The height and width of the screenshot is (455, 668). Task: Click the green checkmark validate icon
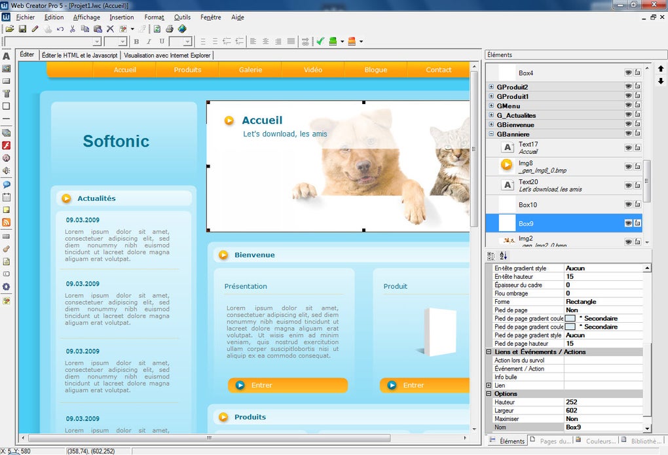click(x=320, y=41)
